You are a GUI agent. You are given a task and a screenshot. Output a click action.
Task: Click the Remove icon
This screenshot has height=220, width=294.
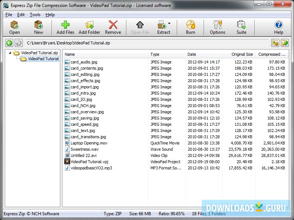click(113, 27)
